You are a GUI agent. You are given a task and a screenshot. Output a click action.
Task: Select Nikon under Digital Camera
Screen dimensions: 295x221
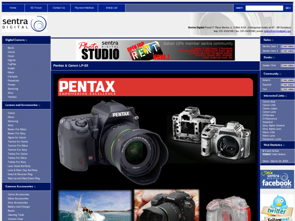pyautogui.click(x=11, y=73)
